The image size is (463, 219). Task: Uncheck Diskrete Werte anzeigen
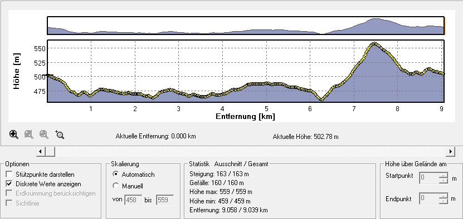tap(9, 184)
